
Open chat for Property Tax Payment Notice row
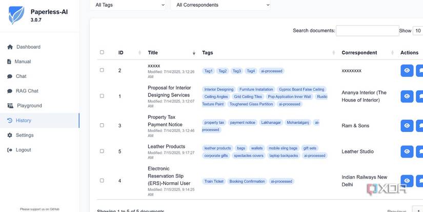coord(419,125)
